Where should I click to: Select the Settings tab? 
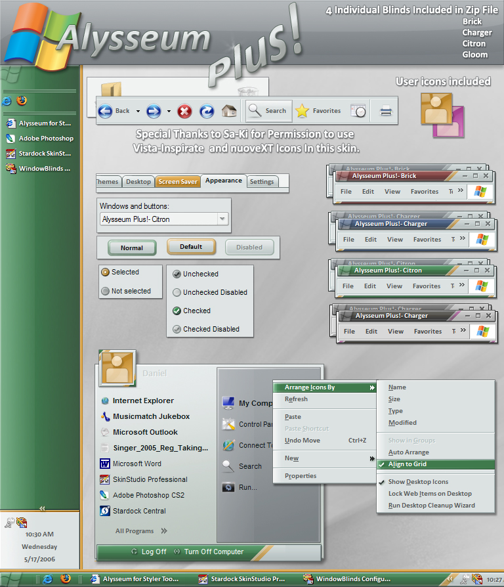tap(262, 182)
